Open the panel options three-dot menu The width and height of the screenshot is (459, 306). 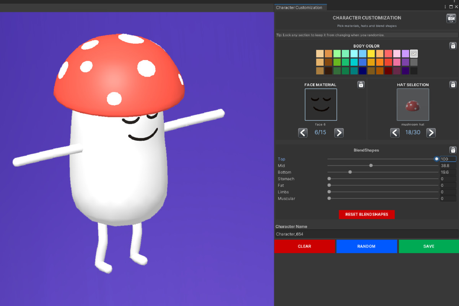point(445,7)
